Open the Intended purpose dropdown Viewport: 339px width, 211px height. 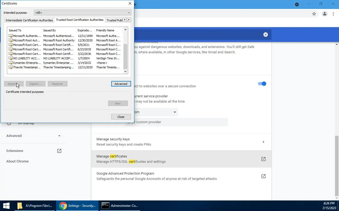(x=83, y=13)
